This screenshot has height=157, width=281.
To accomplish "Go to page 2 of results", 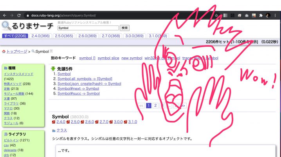I will tap(155, 106).
